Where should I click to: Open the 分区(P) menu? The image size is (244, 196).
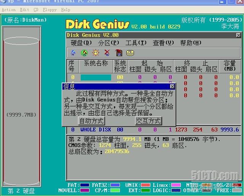click(108, 43)
